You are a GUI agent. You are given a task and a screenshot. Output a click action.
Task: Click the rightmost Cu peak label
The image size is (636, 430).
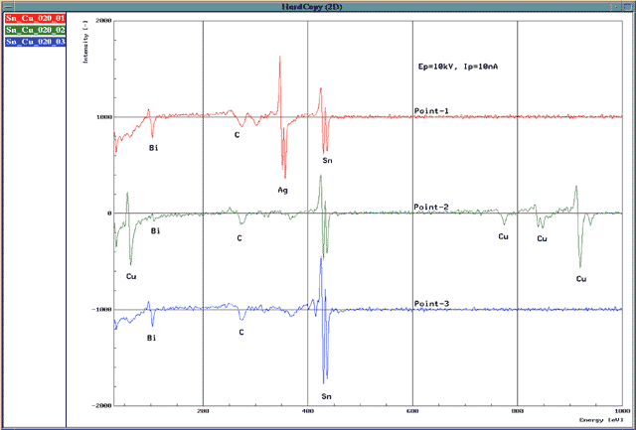(x=581, y=279)
